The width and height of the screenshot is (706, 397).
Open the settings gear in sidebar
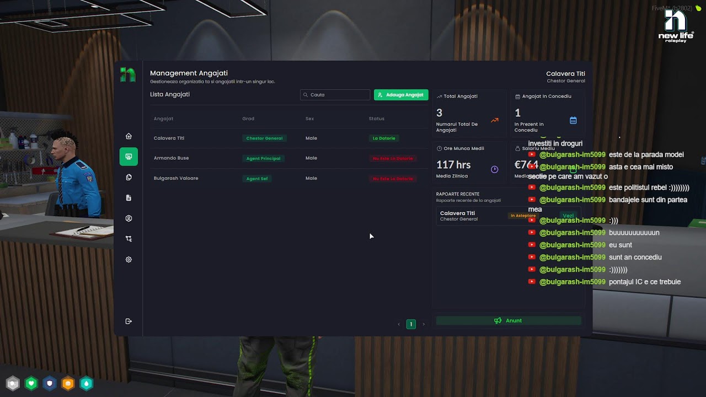(x=129, y=259)
